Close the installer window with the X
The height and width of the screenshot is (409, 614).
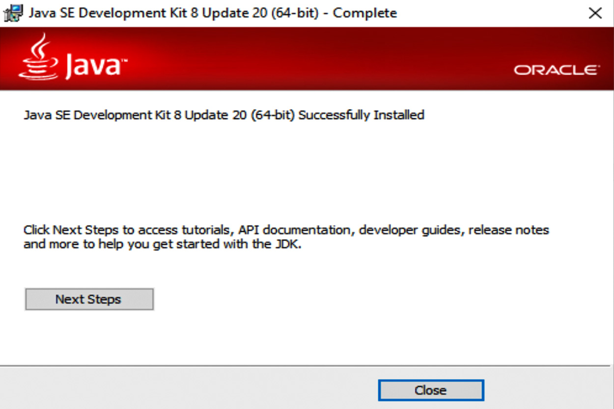[595, 13]
